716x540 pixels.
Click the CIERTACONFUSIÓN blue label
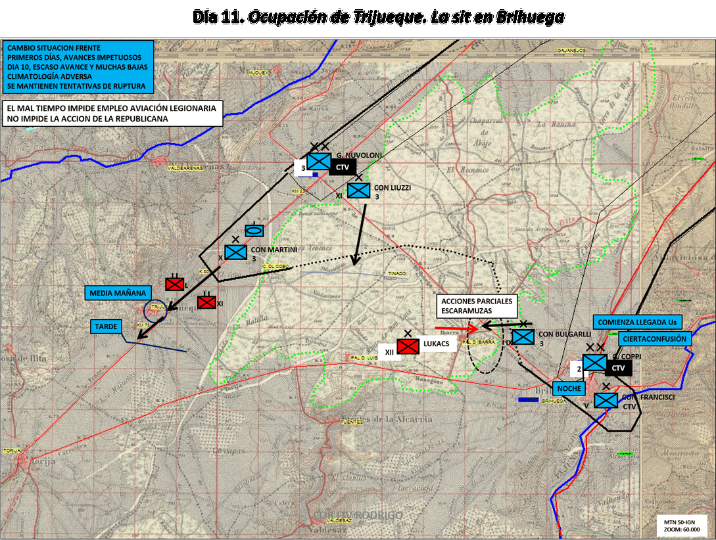654,339
